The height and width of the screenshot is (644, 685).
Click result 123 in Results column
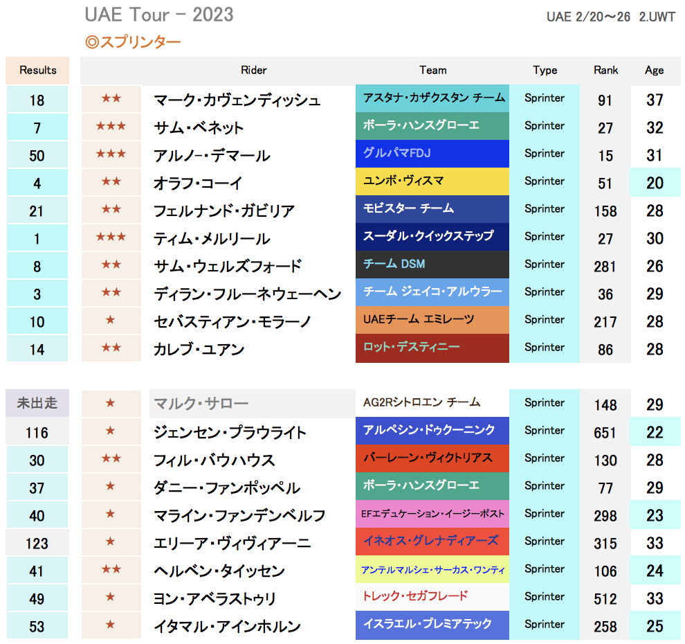pyautogui.click(x=37, y=543)
